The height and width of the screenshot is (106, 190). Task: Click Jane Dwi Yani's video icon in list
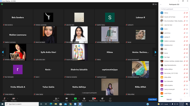pyautogui.click(x=187, y=25)
